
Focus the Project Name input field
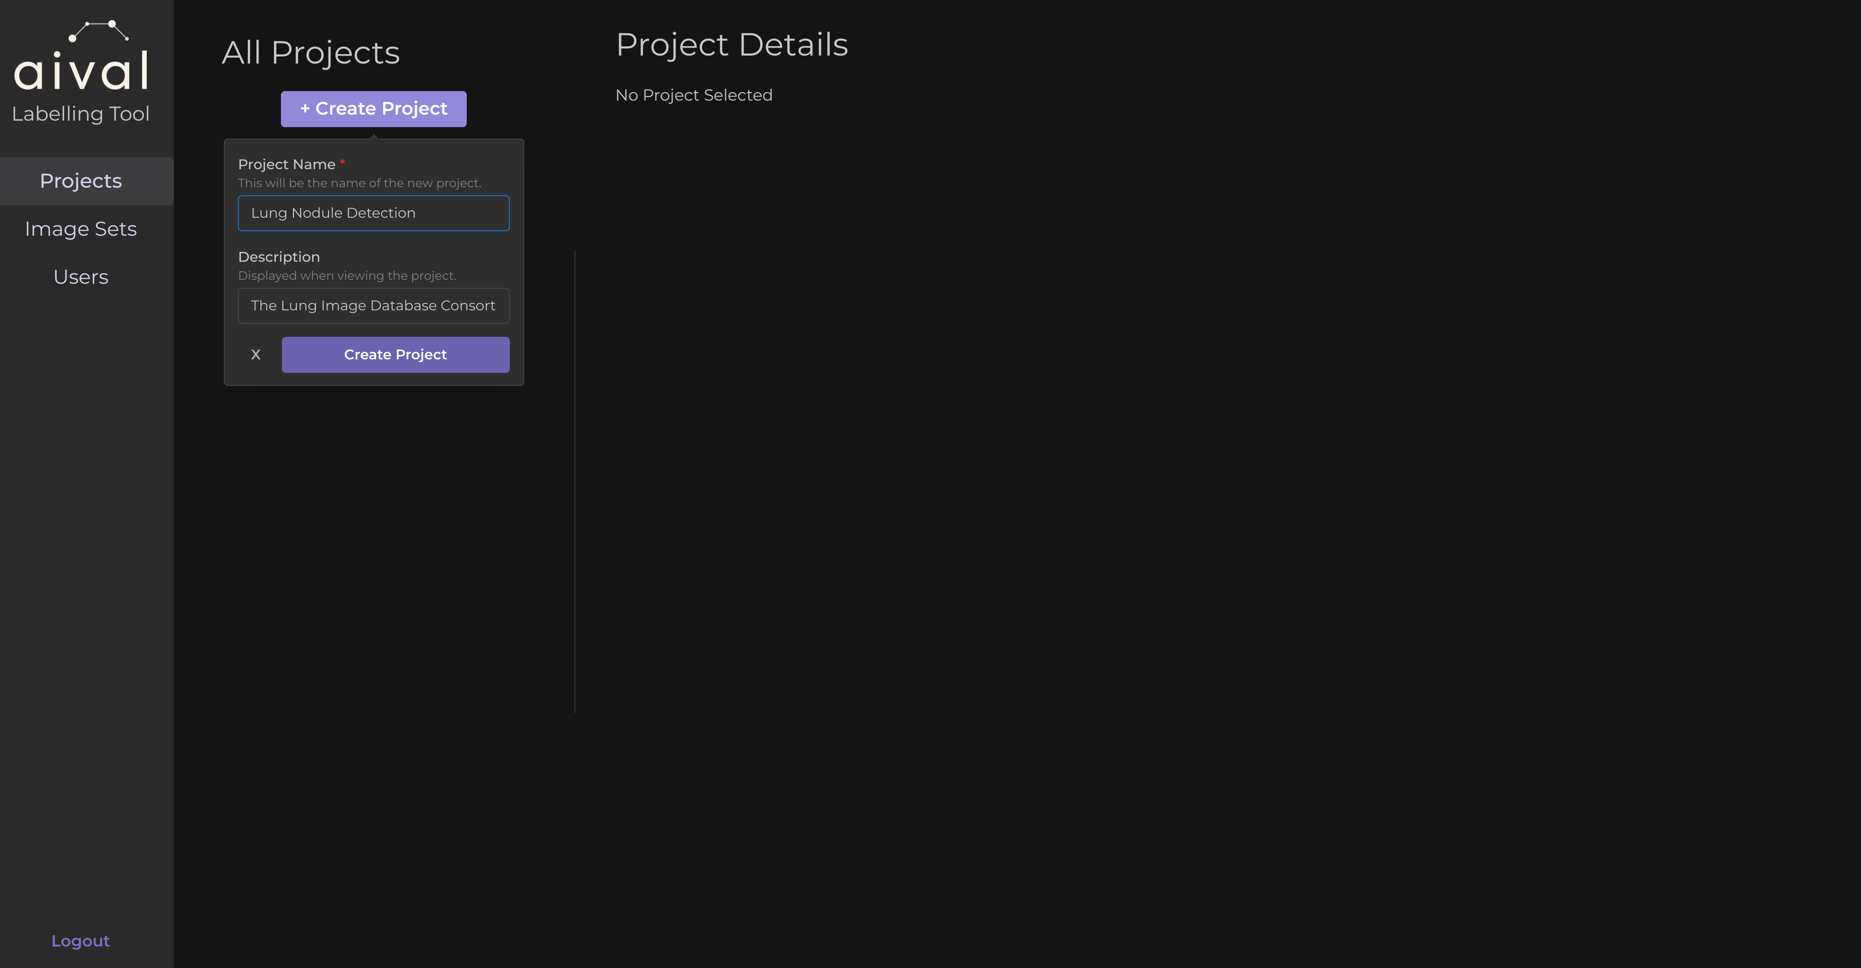pyautogui.click(x=374, y=213)
